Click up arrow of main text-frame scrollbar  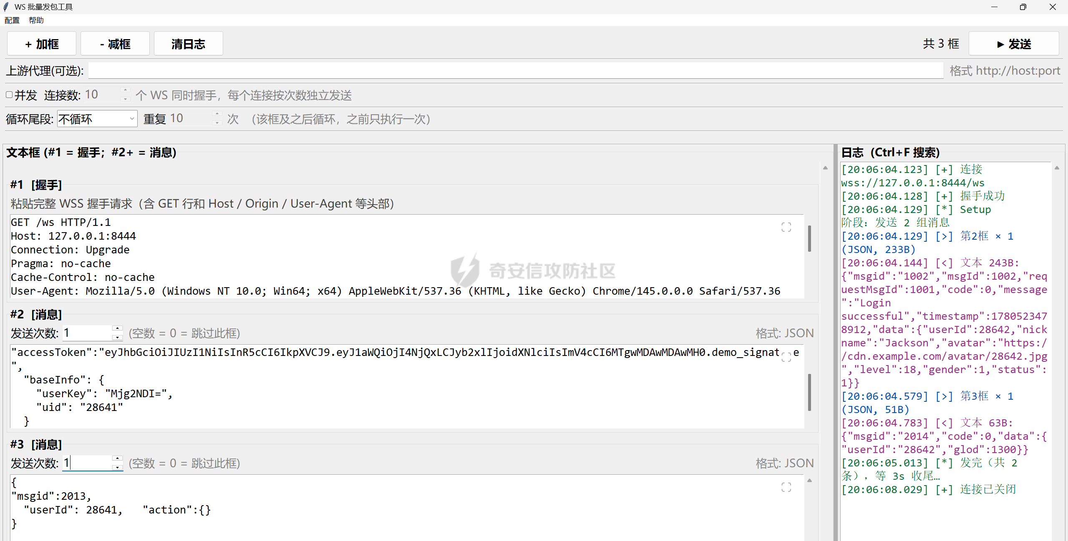(x=825, y=168)
